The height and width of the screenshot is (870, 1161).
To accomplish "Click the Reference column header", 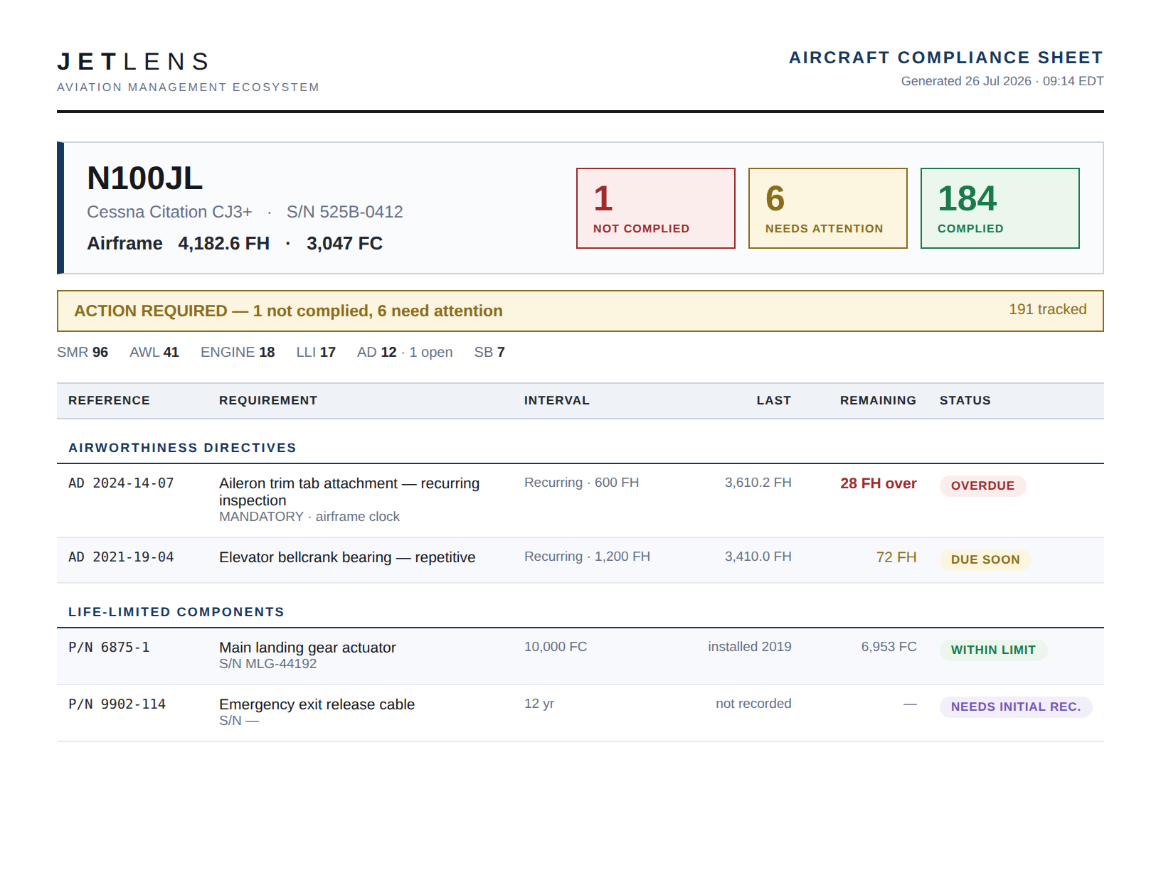I will [109, 400].
